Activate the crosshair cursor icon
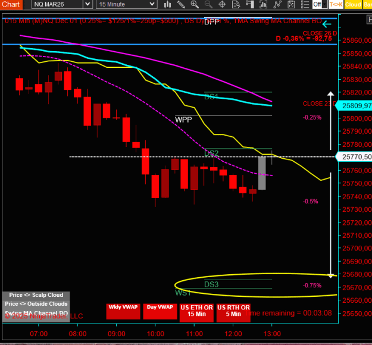 (222, 4)
